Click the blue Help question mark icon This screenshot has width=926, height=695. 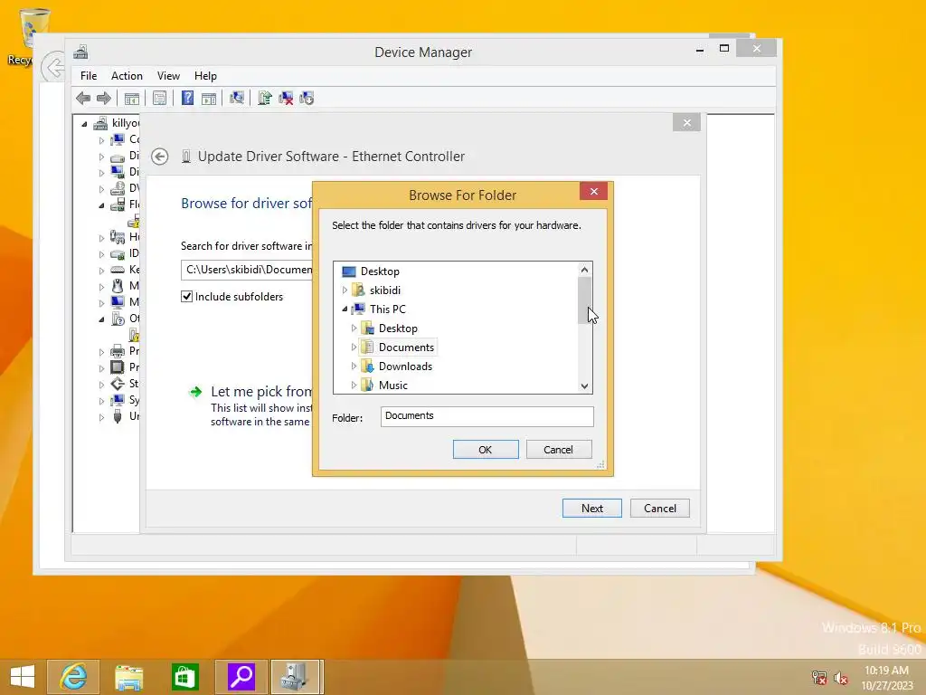(187, 98)
